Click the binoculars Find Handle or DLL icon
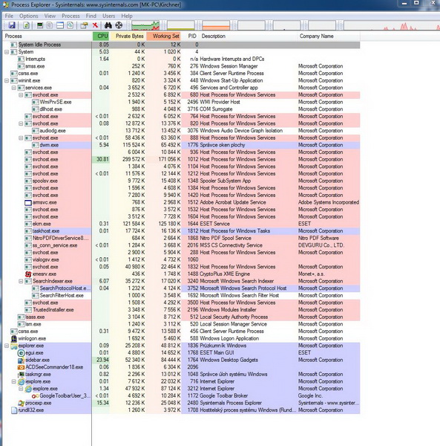This screenshot has width=440, height=446. 108,25
